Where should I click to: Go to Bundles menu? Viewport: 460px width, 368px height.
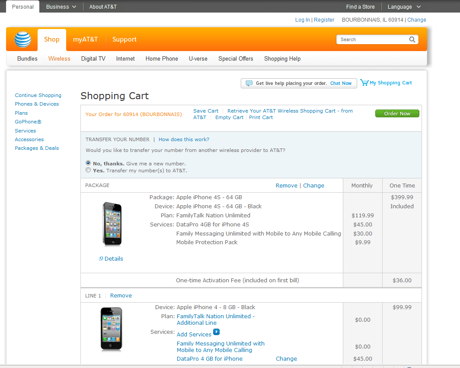[x=27, y=58]
